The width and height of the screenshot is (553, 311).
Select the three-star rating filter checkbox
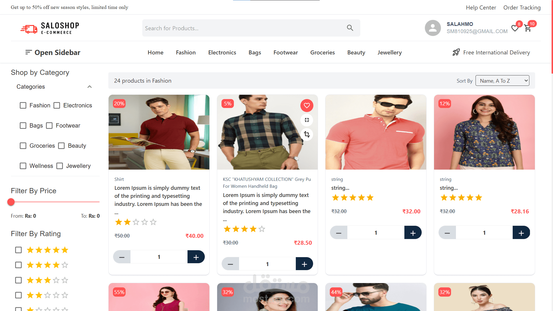point(18,280)
